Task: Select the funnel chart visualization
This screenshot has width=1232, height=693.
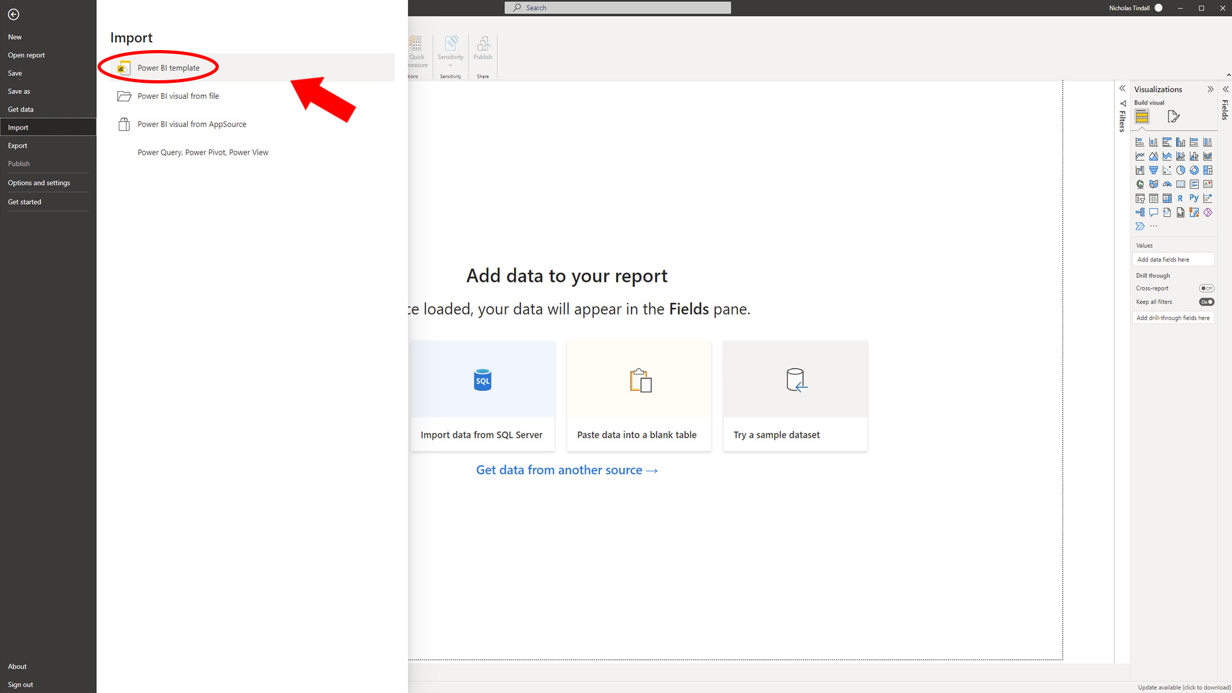Action: 1154,170
